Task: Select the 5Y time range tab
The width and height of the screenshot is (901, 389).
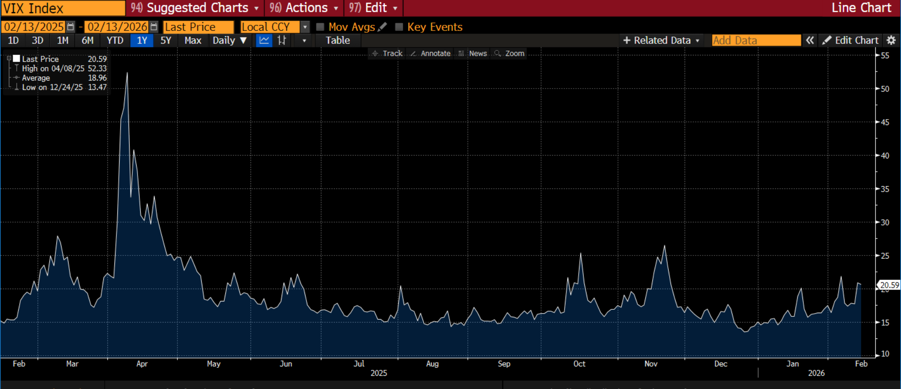Action: (x=166, y=40)
